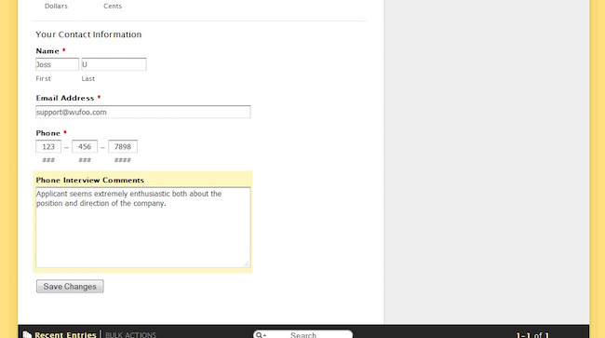Click the 'Name' field label

click(47, 51)
